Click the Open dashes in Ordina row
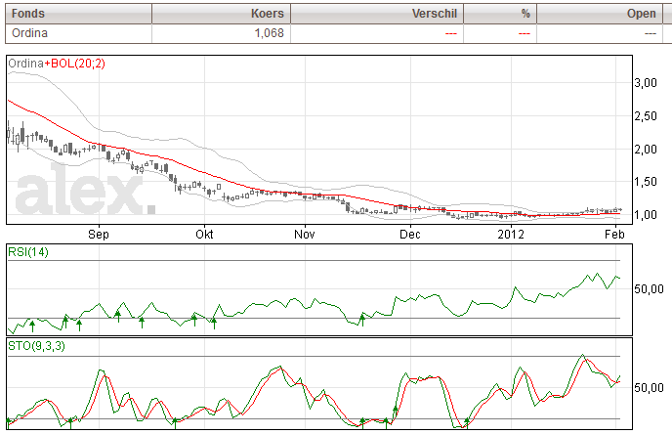This screenshot has width=672, height=435. 651,33
